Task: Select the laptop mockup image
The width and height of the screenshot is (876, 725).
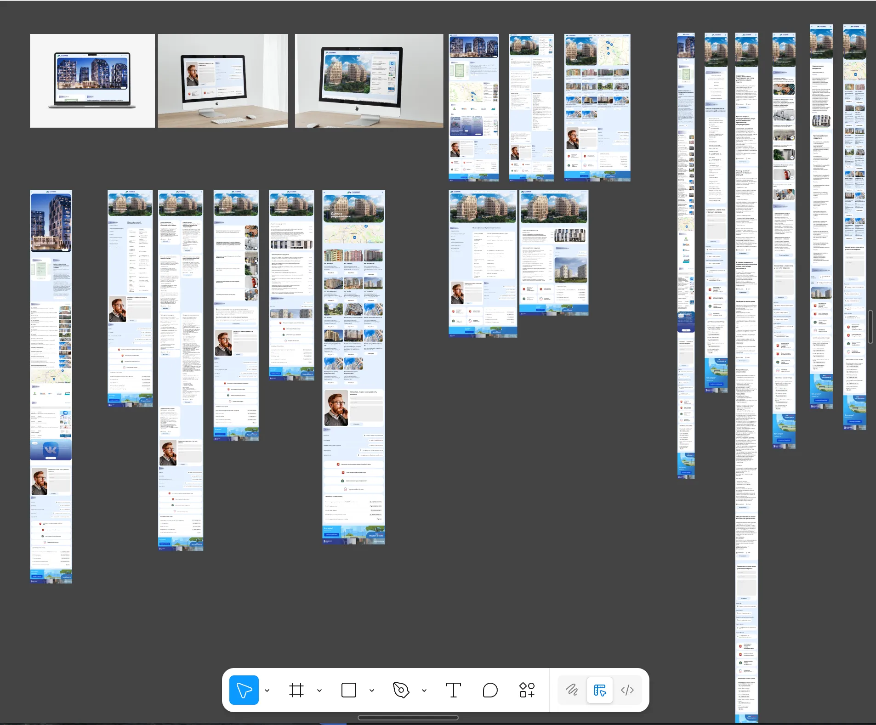Action: [x=92, y=81]
